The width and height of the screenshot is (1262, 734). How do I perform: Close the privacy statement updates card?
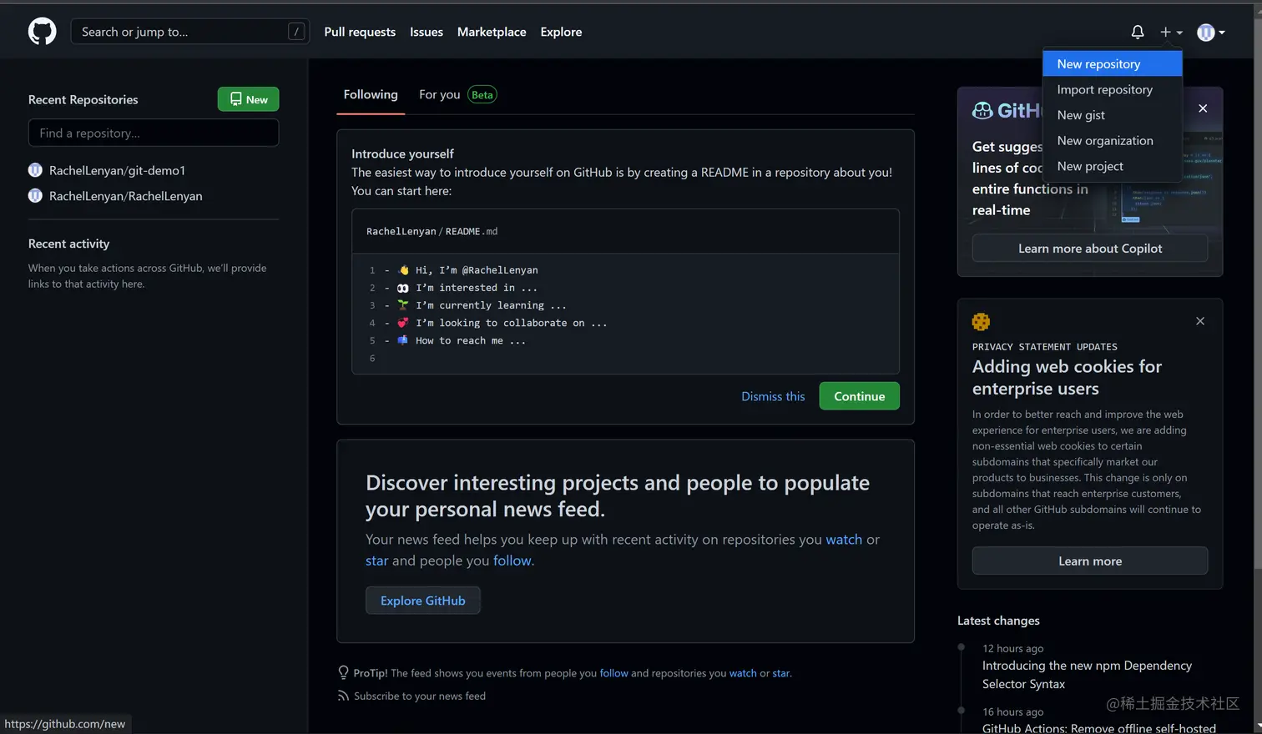[1200, 321]
